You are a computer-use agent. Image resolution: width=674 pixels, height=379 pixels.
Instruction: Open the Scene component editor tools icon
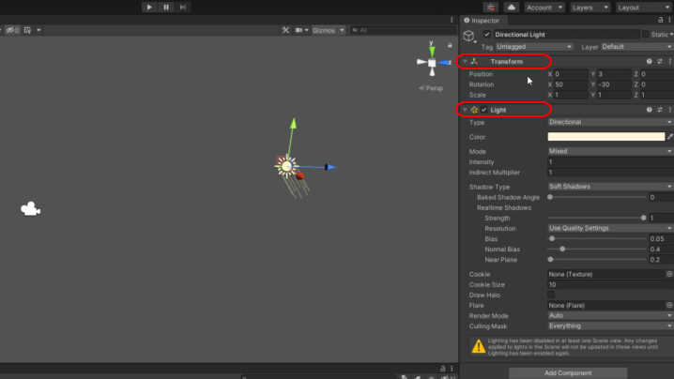point(285,30)
